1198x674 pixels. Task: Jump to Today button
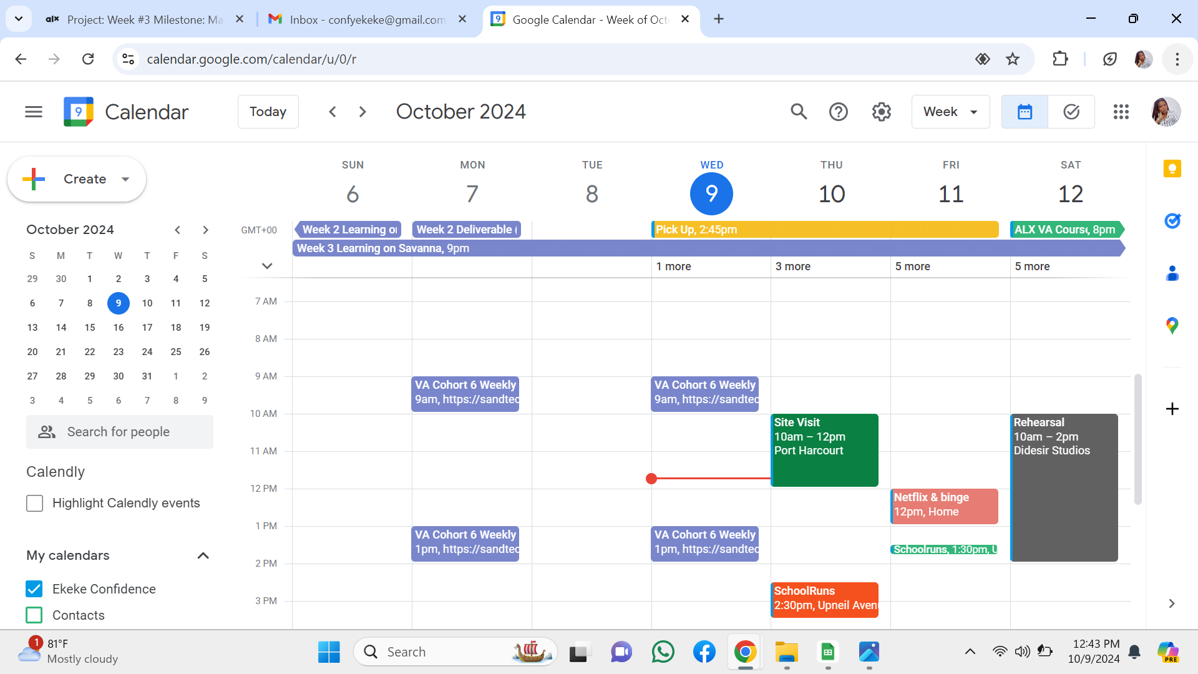268,112
